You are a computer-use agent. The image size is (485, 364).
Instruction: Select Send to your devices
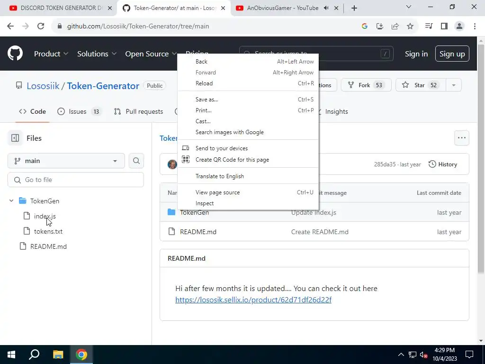248,148
